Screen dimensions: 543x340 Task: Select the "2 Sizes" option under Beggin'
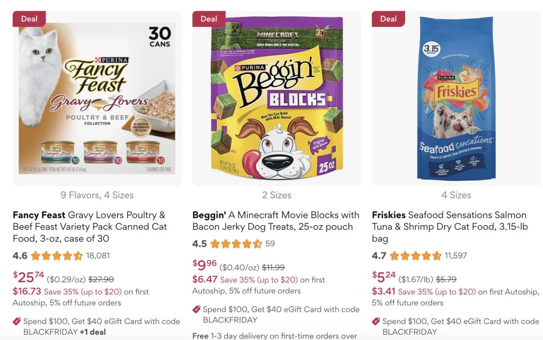pos(277,195)
